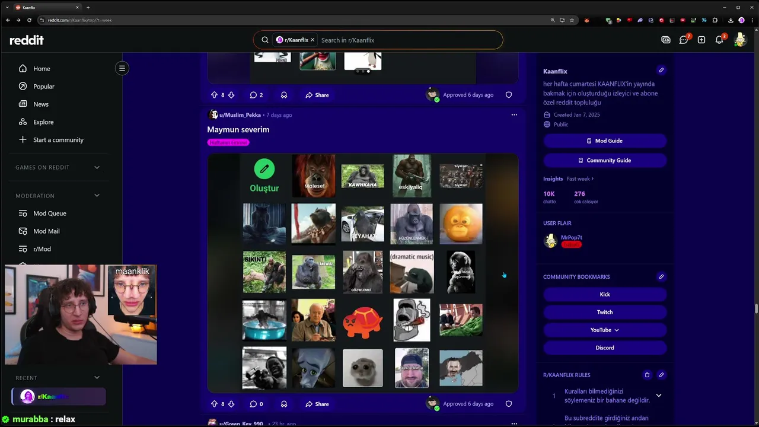
Task: Edit Kaanflix rules pencil icon
Action: (661, 375)
